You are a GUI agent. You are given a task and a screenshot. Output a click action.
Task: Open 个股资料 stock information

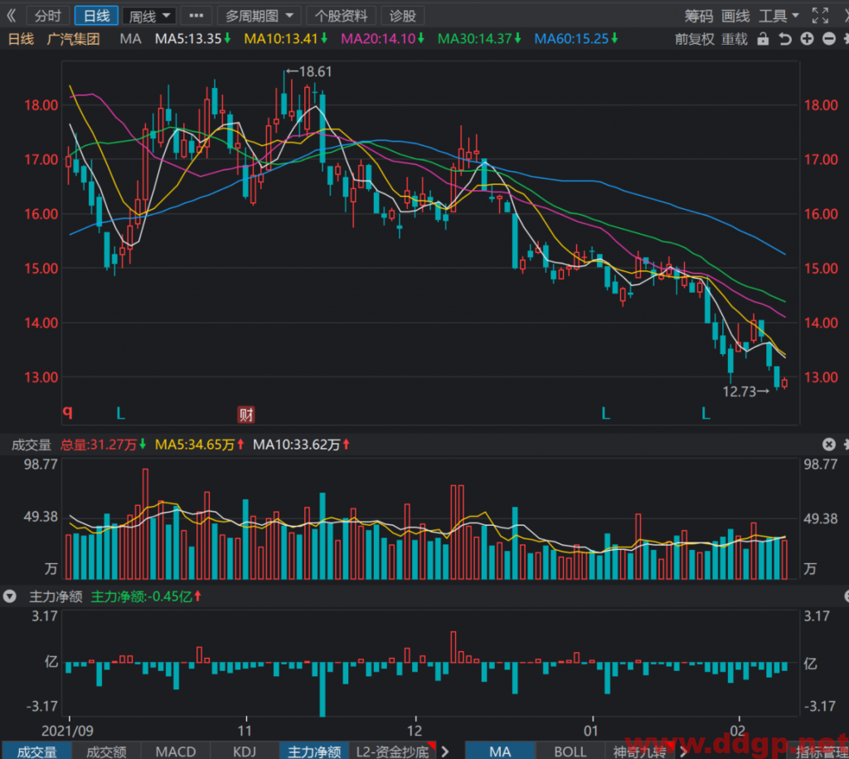pos(341,16)
